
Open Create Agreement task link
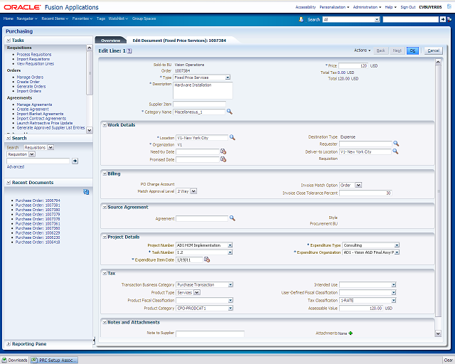pyautogui.click(x=33, y=109)
